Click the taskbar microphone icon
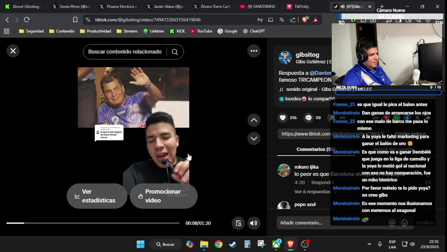 pyautogui.click(x=380, y=244)
